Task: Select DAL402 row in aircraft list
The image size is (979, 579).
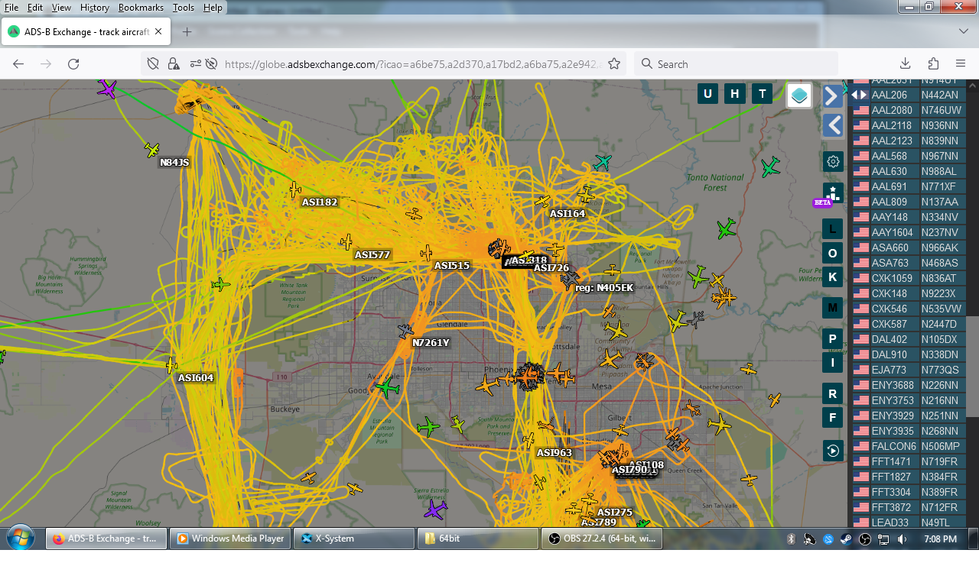Action: [909, 339]
